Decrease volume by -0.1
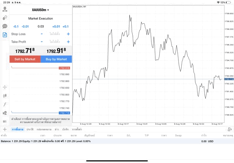This screenshot has height=163, width=234. point(16,26)
